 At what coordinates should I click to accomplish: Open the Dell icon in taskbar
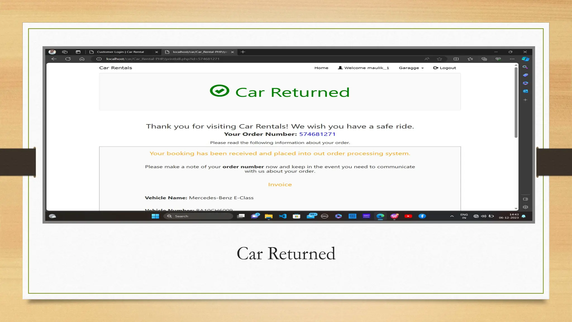pyautogui.click(x=325, y=216)
